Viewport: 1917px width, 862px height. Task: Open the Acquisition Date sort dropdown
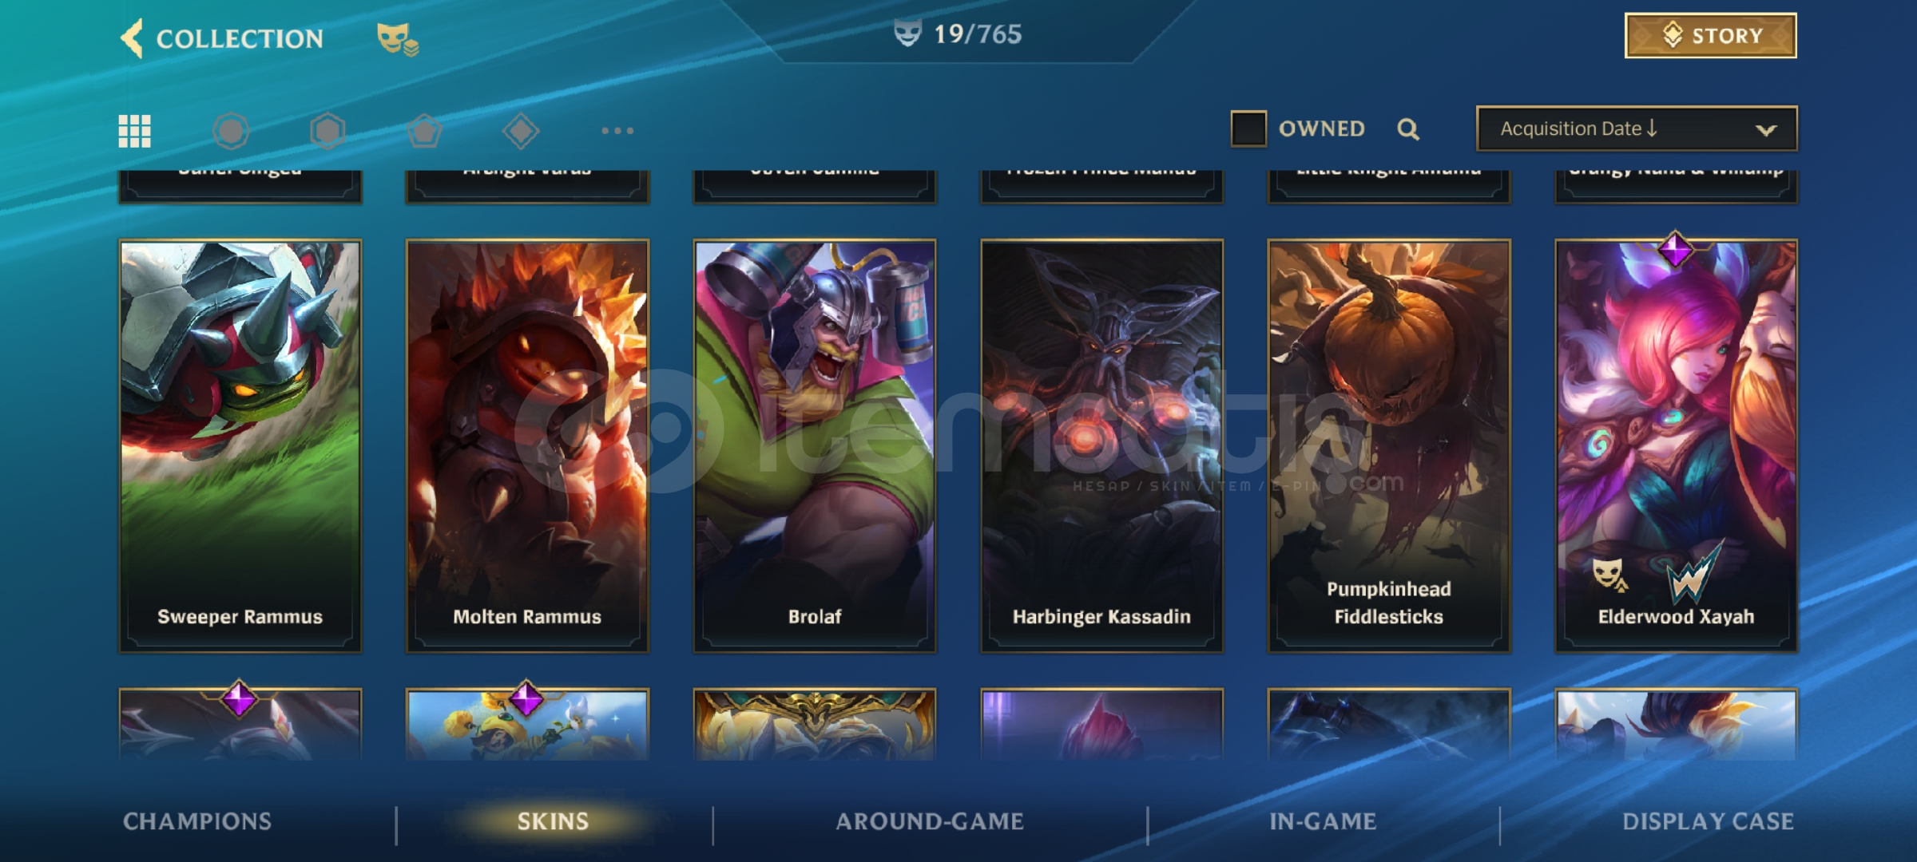click(1637, 129)
